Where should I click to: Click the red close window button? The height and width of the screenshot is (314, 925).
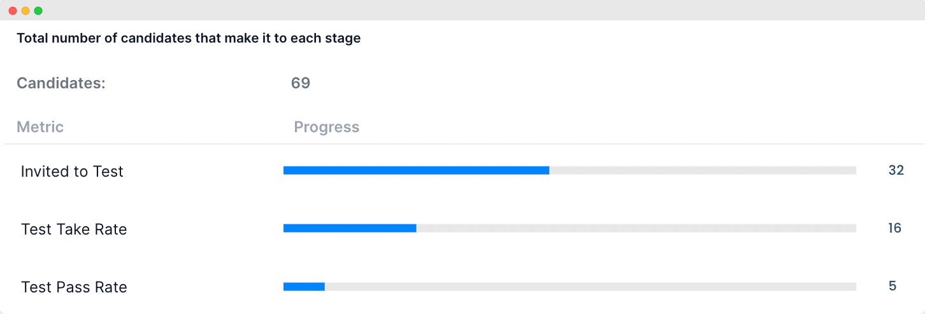tap(13, 11)
